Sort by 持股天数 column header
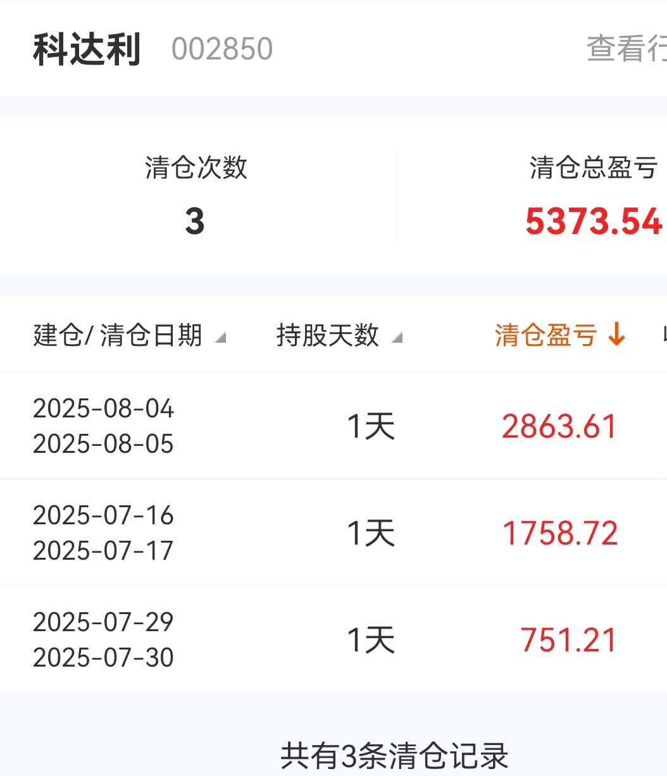The width and height of the screenshot is (667, 776). 327,335
